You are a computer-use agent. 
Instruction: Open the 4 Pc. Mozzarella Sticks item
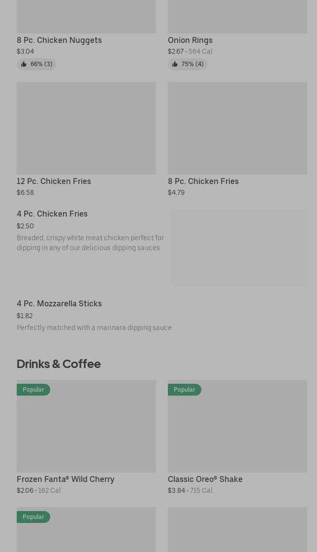pyautogui.click(x=59, y=303)
